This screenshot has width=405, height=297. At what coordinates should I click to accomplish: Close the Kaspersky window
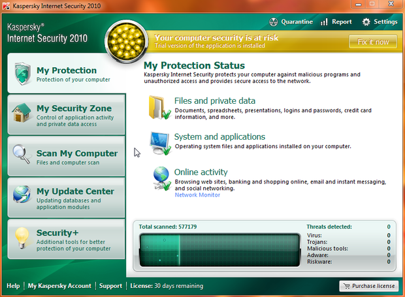coord(391,4)
